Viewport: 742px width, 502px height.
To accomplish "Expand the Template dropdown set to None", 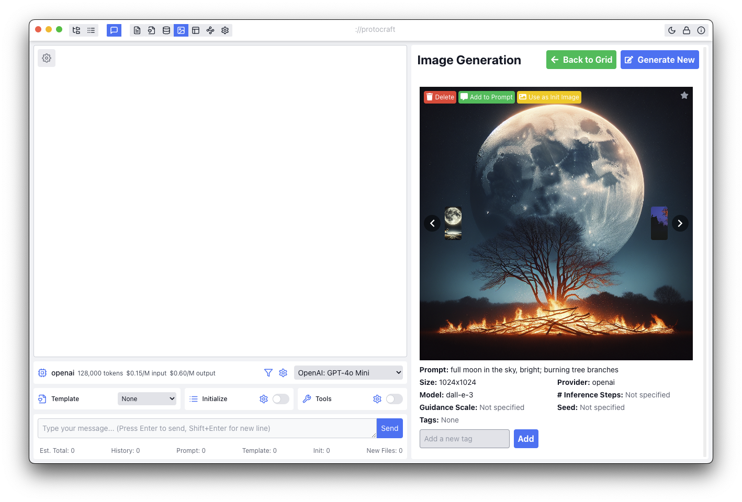I will point(147,399).
